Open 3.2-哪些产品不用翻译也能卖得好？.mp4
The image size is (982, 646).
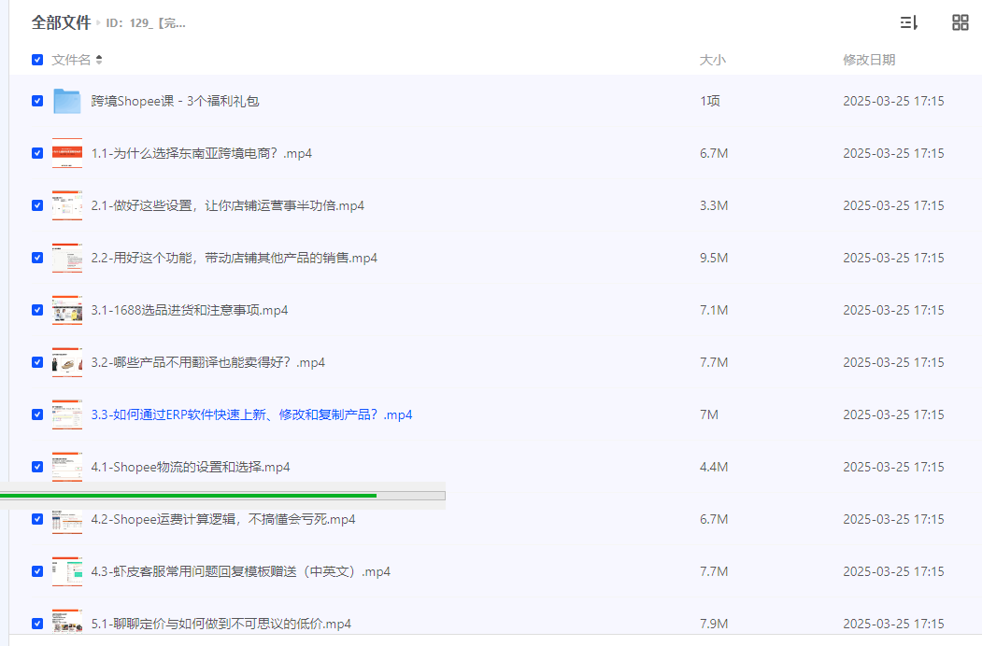click(x=208, y=362)
